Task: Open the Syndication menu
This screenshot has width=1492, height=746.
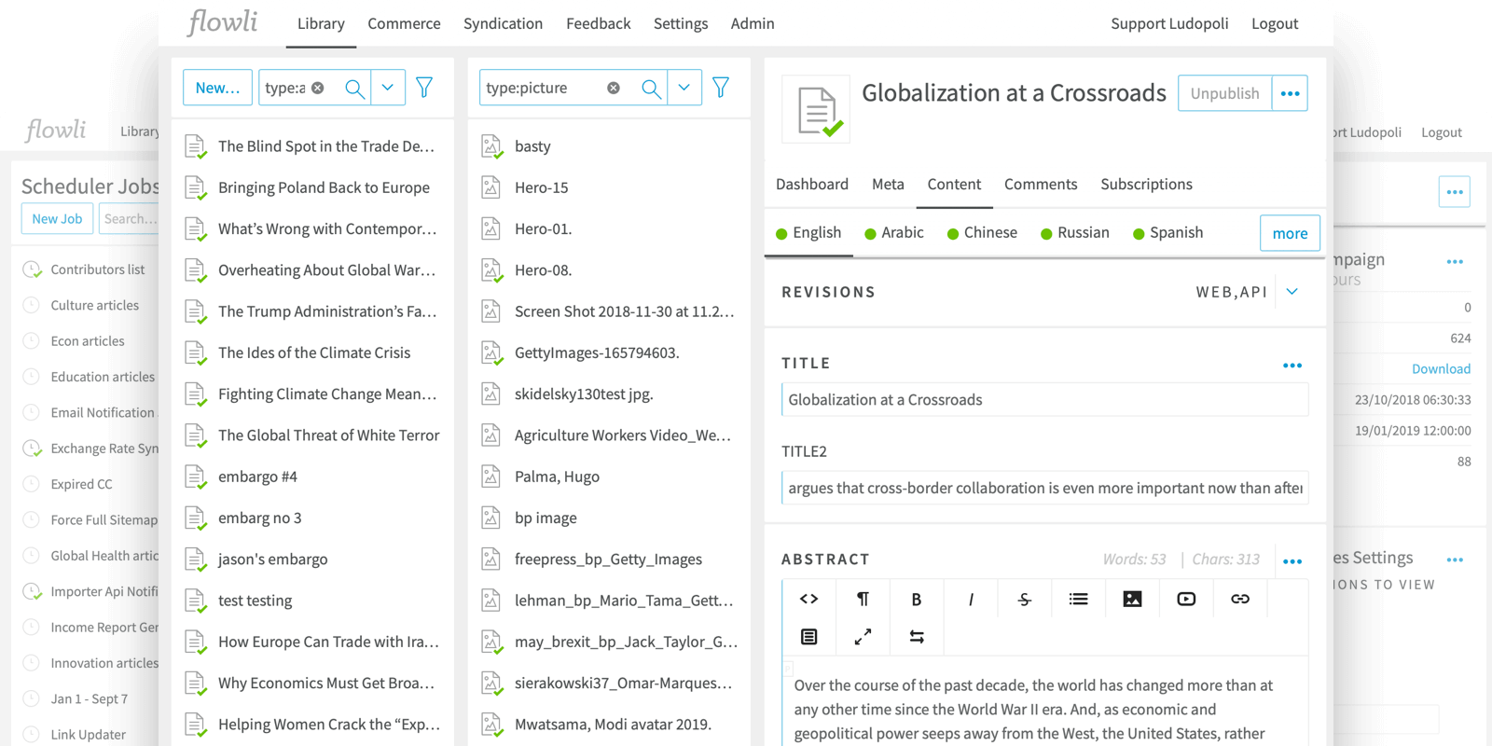Action: pyautogui.click(x=503, y=23)
